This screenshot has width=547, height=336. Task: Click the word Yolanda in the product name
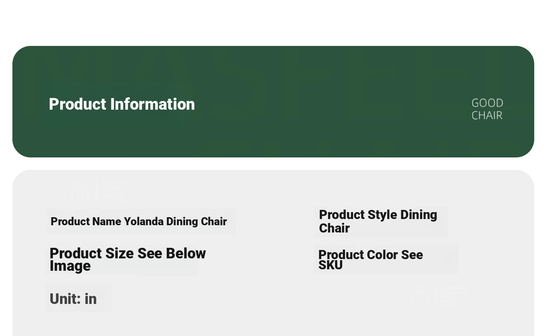pyautogui.click(x=144, y=222)
